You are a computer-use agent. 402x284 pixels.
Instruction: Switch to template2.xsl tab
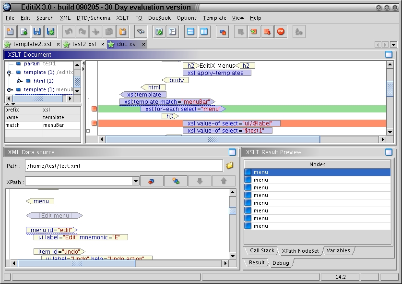pyautogui.click(x=32, y=44)
